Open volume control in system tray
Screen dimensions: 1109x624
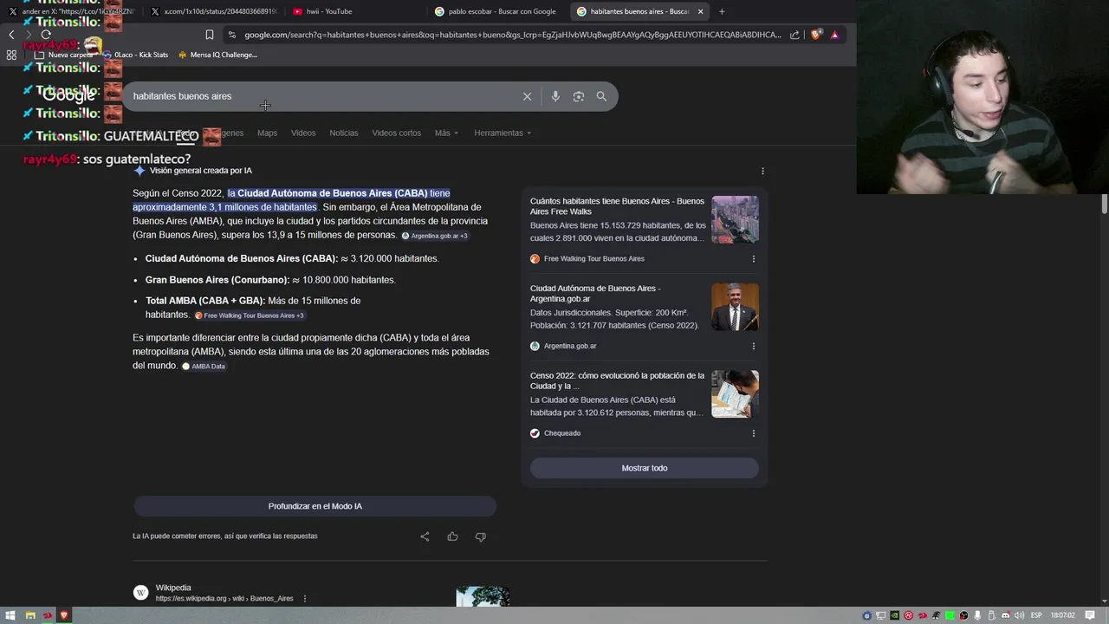pyautogui.click(x=1018, y=615)
